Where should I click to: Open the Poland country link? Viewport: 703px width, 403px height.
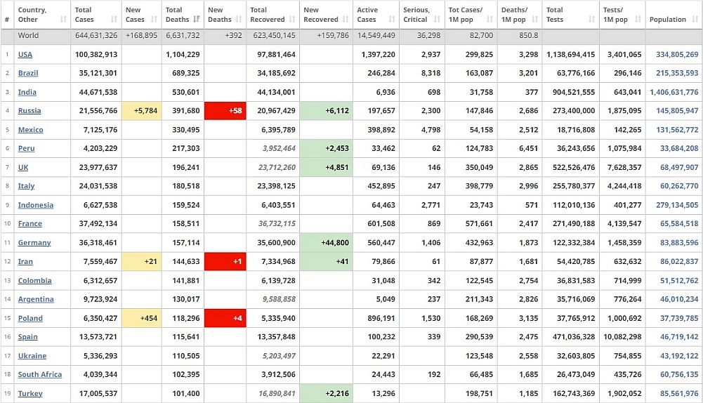point(30,318)
